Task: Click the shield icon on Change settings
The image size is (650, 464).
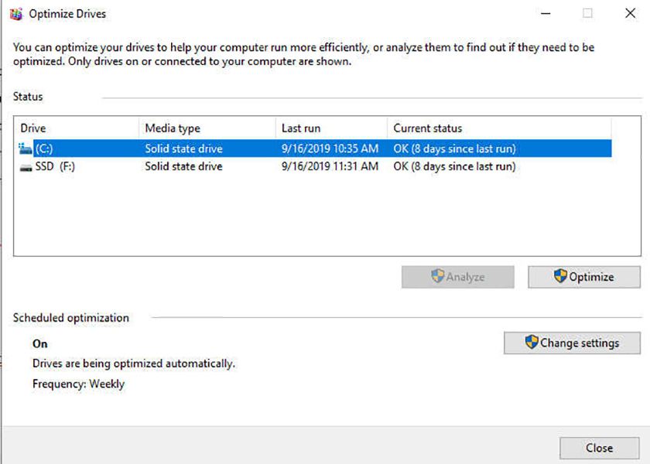Action: pyautogui.click(x=533, y=343)
